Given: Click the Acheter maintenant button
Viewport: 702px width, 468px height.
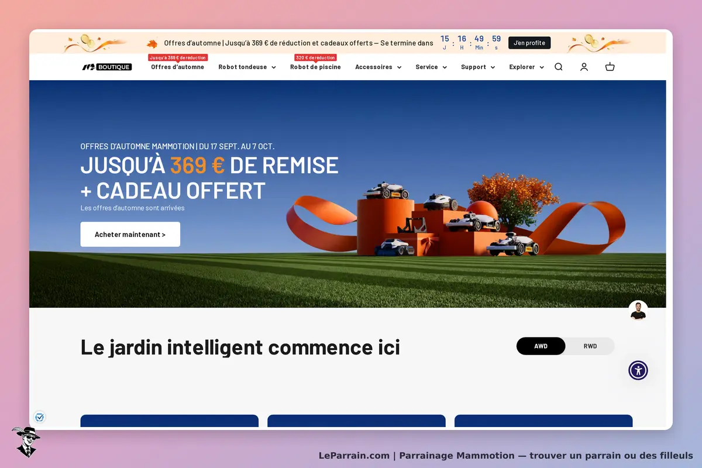Looking at the screenshot, I should click(130, 235).
